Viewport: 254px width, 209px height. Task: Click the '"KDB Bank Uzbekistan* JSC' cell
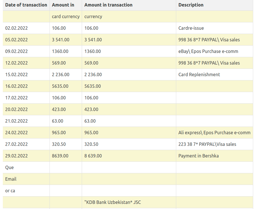pos(113,202)
